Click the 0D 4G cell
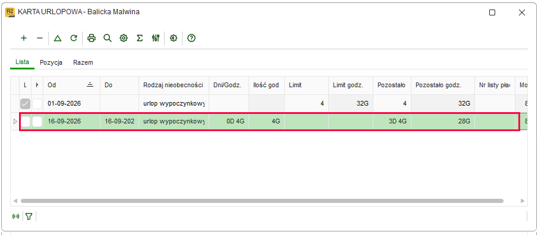This screenshot has width=538, height=235. point(228,121)
